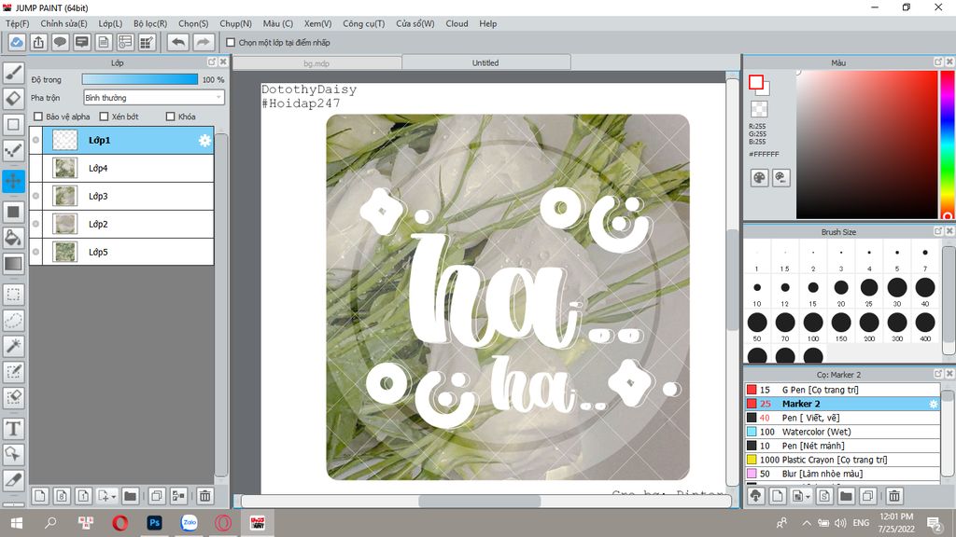Image resolution: width=956 pixels, height=537 pixels.
Task: Select the Brush tool in left toolbar
Action: pyautogui.click(x=13, y=72)
